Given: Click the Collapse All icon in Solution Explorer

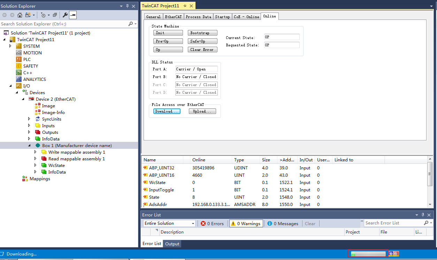Looking at the screenshot, I should tap(55, 15).
